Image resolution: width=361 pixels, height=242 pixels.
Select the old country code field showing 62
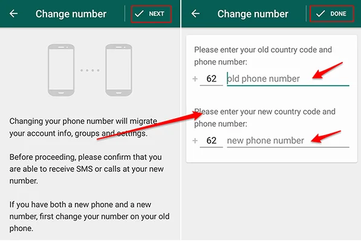[212, 79]
